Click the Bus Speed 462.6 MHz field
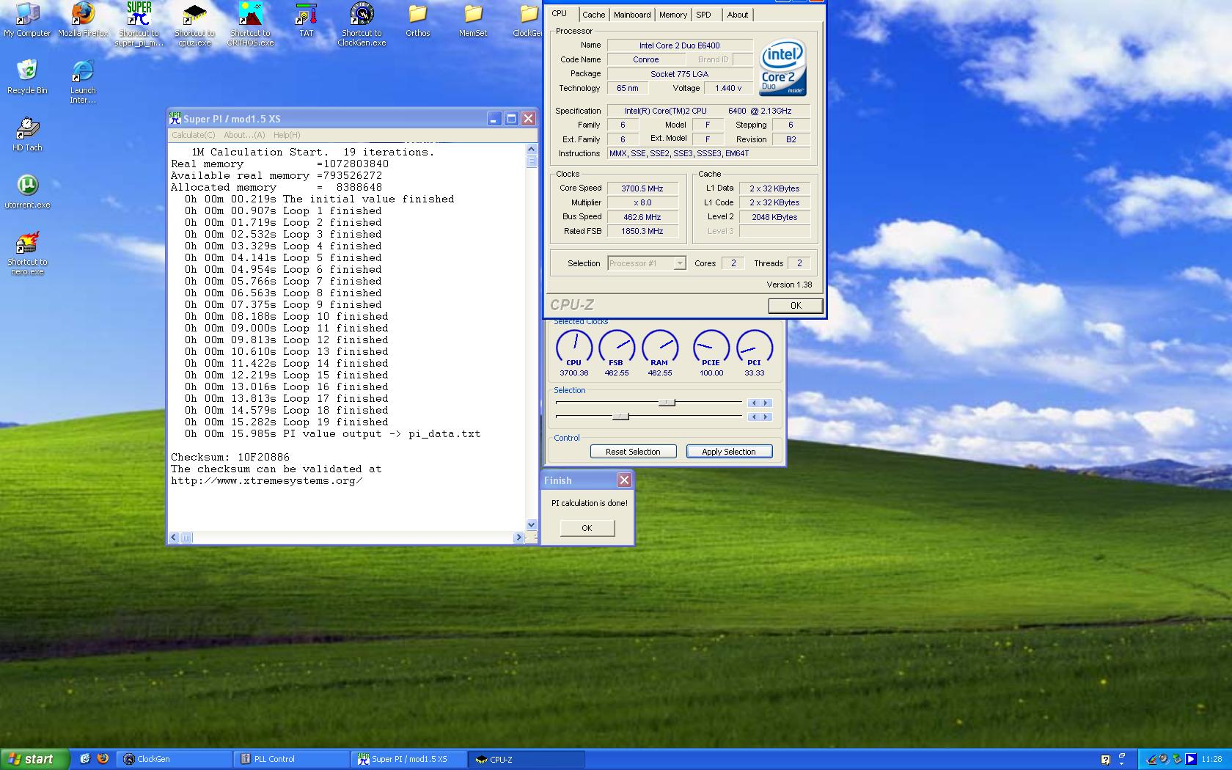1232x770 pixels. point(642,217)
